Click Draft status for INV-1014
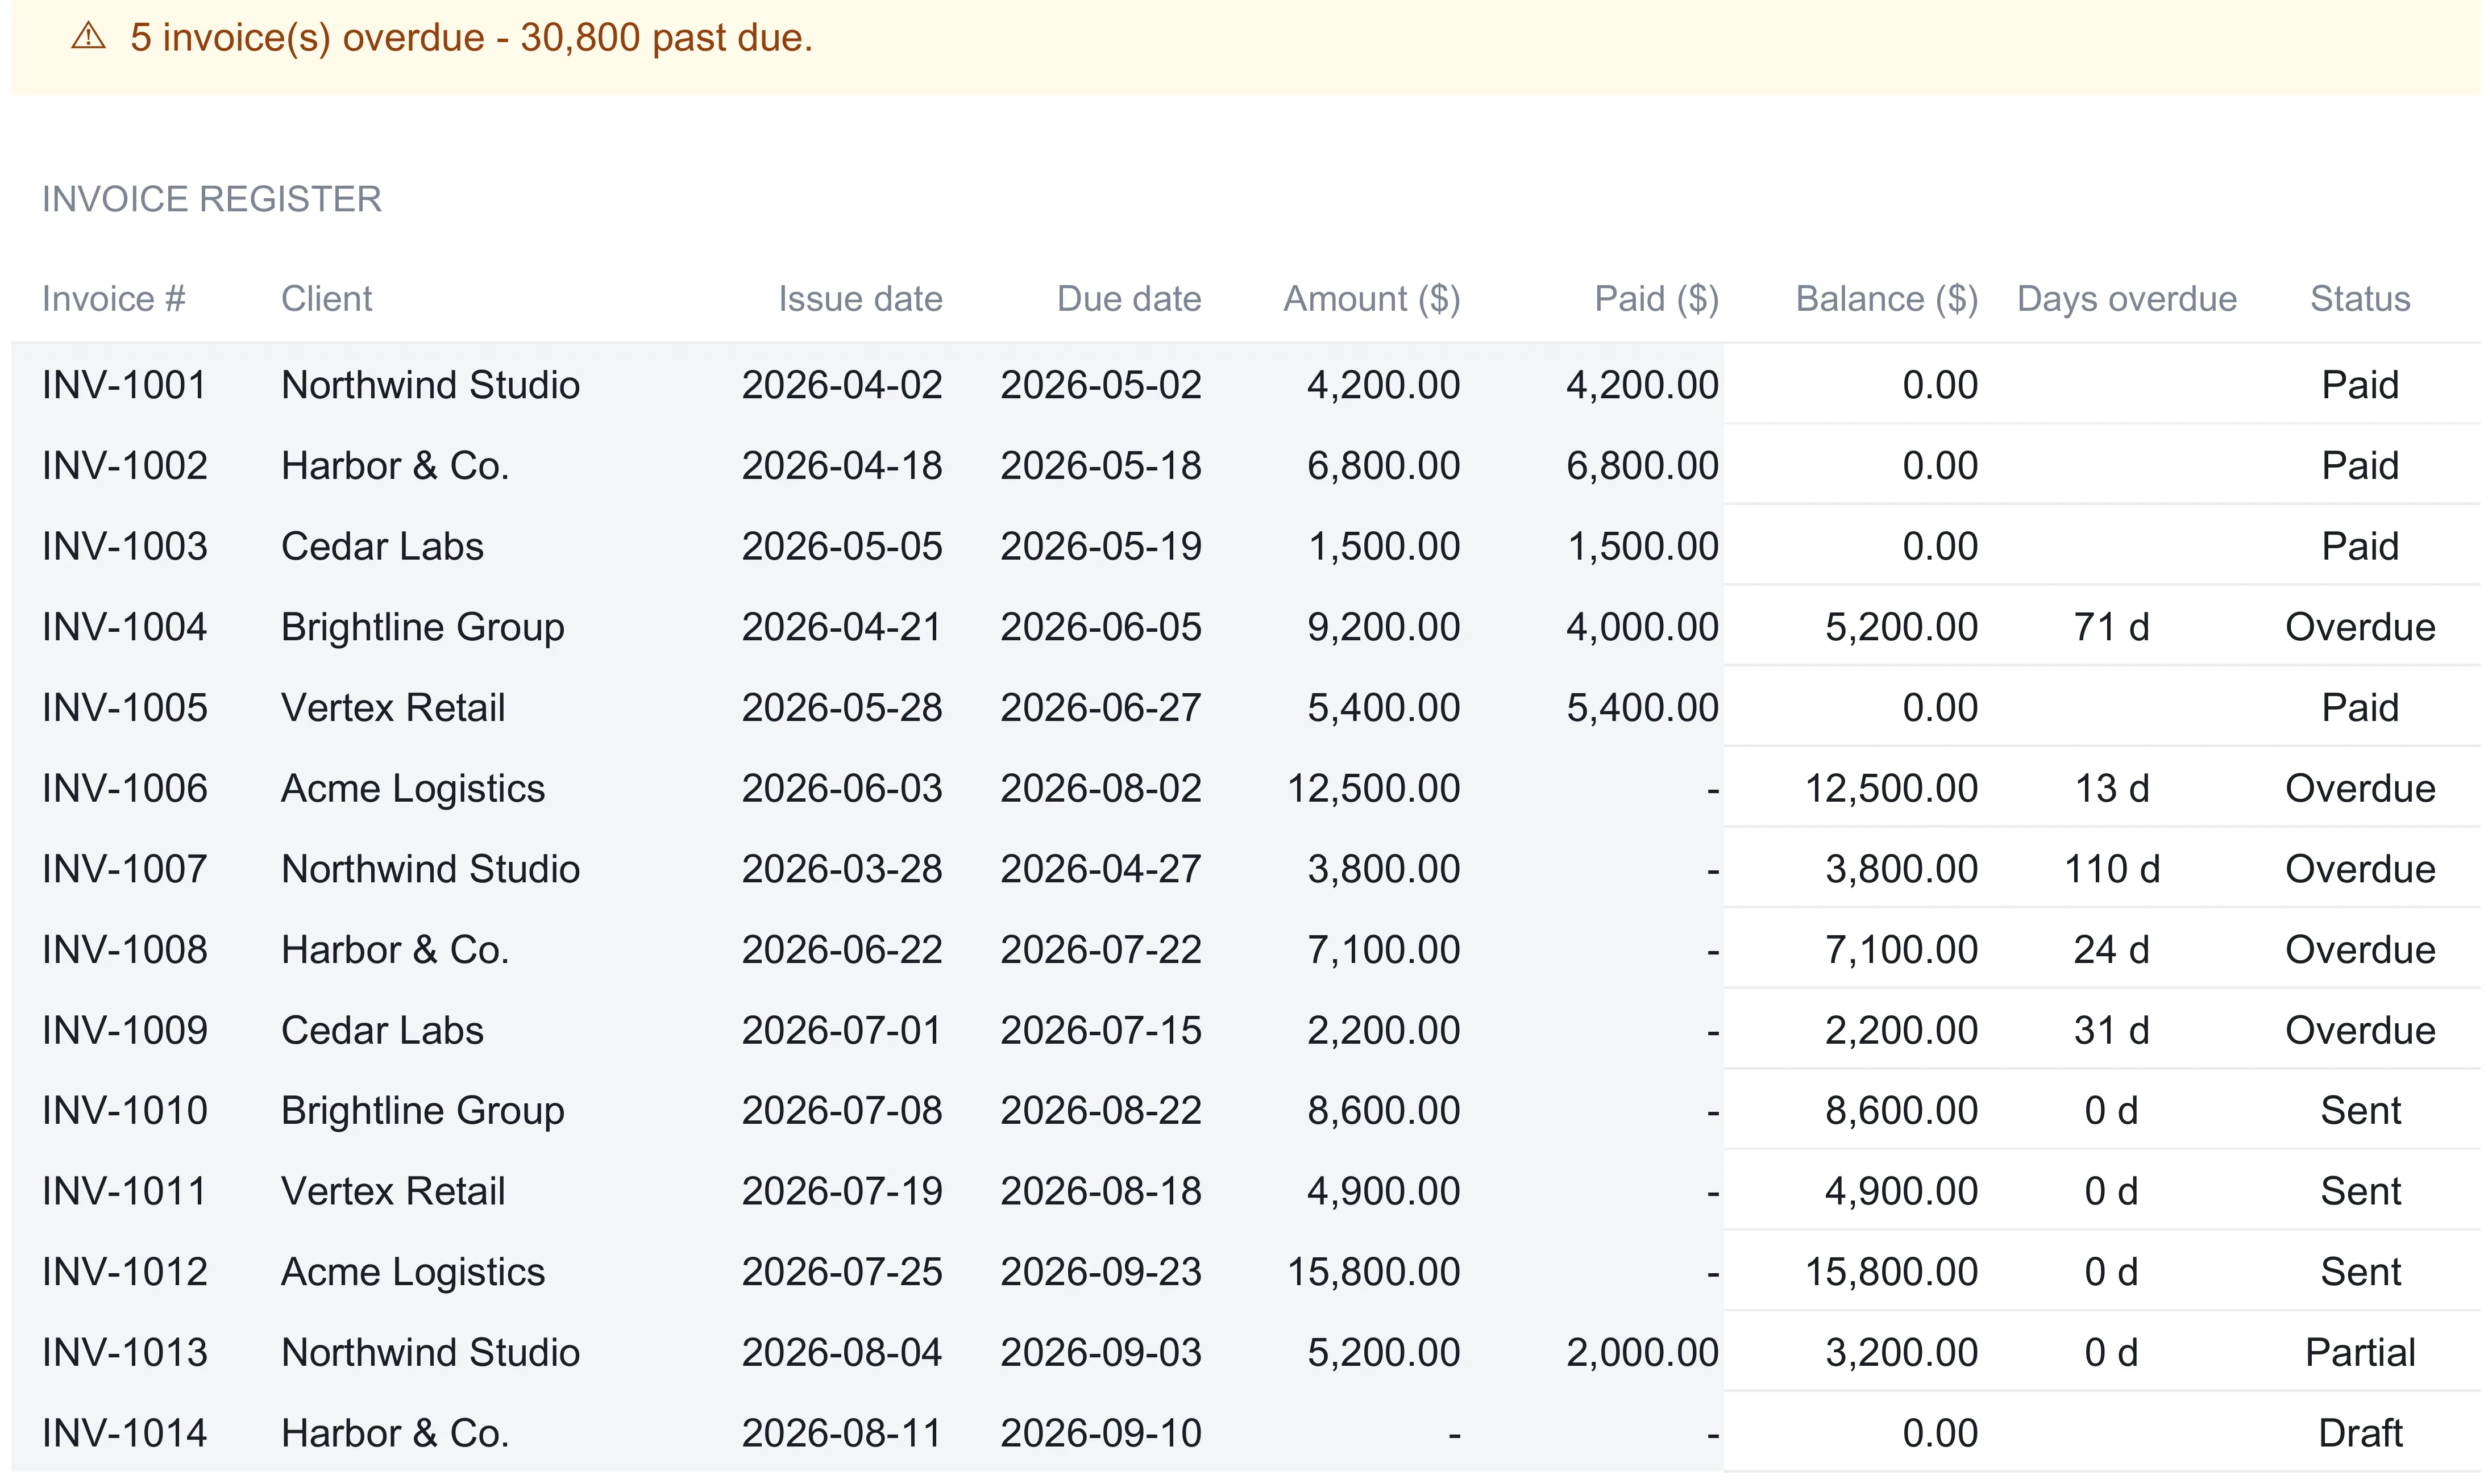Image resolution: width=2492 pixels, height=1484 pixels. [x=2360, y=1434]
